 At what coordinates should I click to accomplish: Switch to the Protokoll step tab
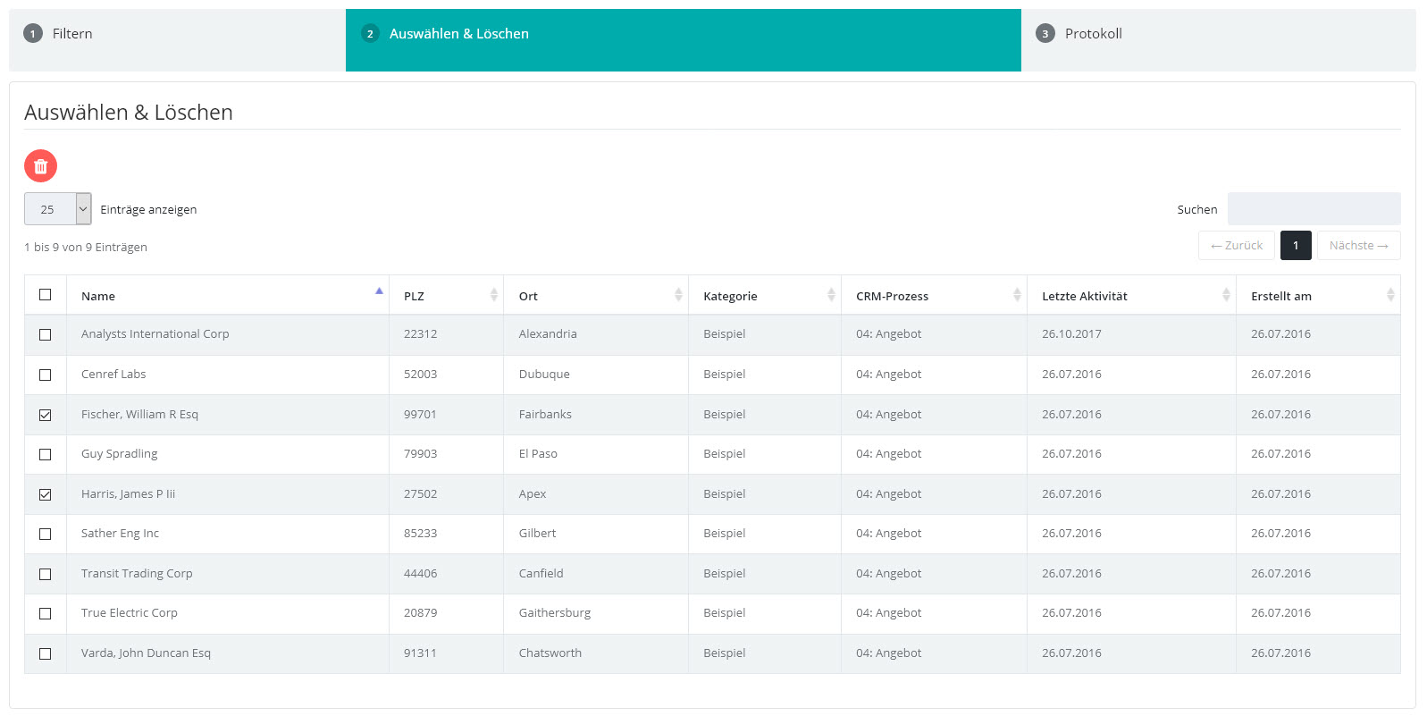point(1092,34)
